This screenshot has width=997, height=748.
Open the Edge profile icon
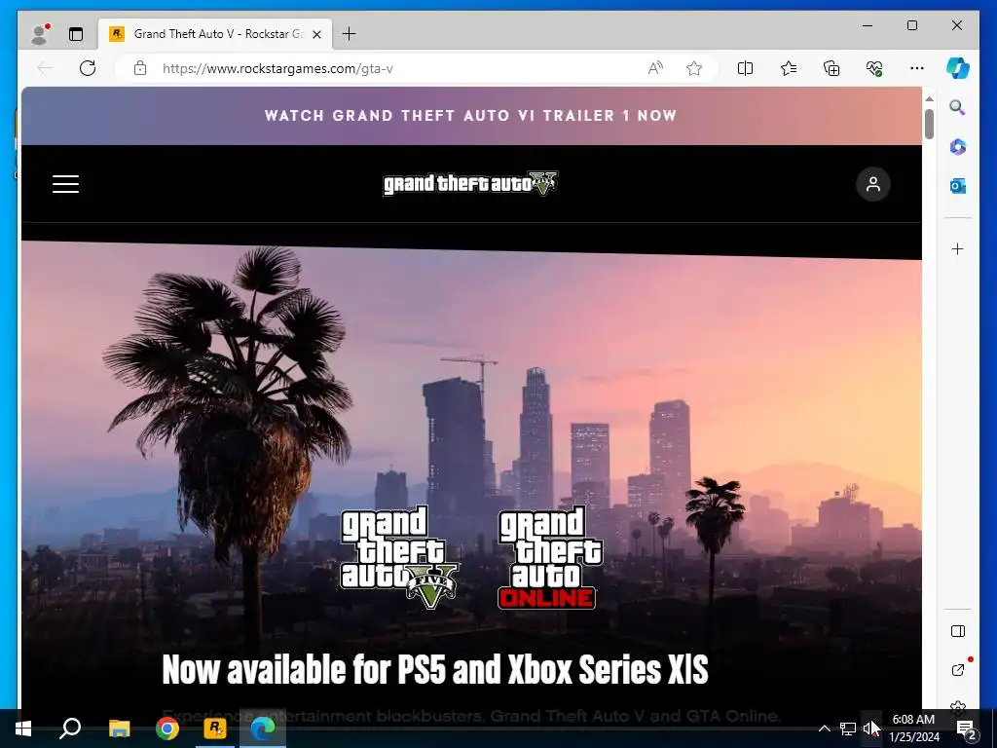click(39, 34)
